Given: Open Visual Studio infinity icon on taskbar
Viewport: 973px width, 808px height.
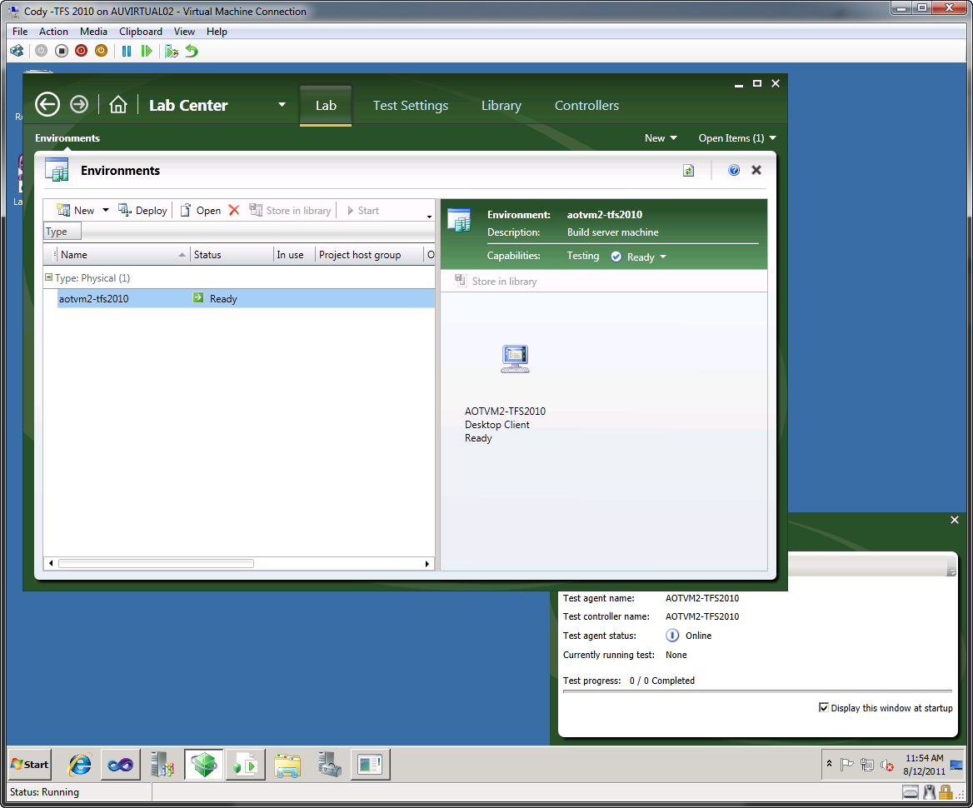Looking at the screenshot, I should coord(121,765).
